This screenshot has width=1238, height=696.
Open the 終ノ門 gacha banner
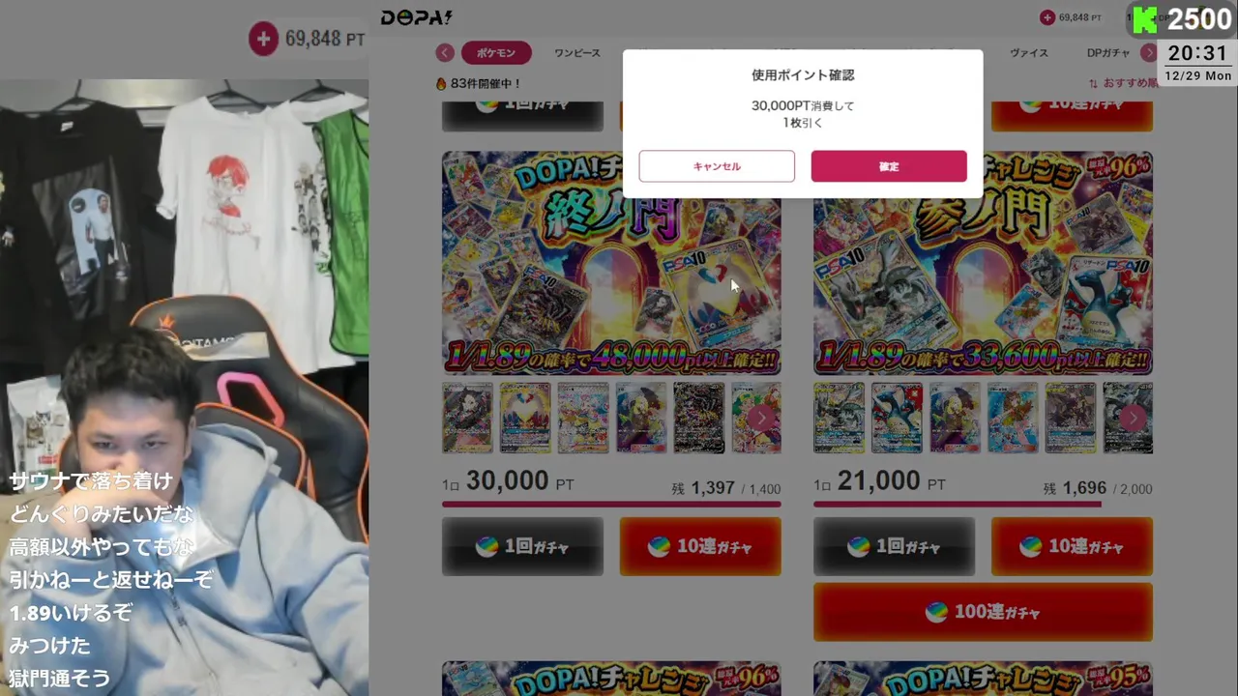point(611,263)
